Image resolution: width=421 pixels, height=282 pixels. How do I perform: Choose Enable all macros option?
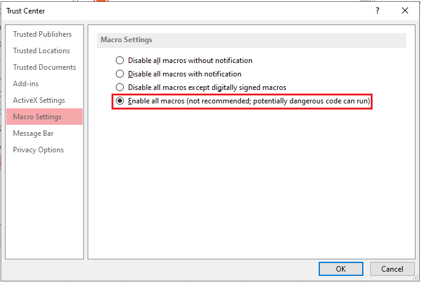pos(120,101)
